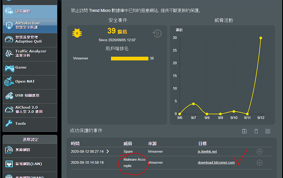This screenshot has height=178, width=283.
Task: Click the 9/6 data point on the threat chart
Action: (x=180, y=114)
